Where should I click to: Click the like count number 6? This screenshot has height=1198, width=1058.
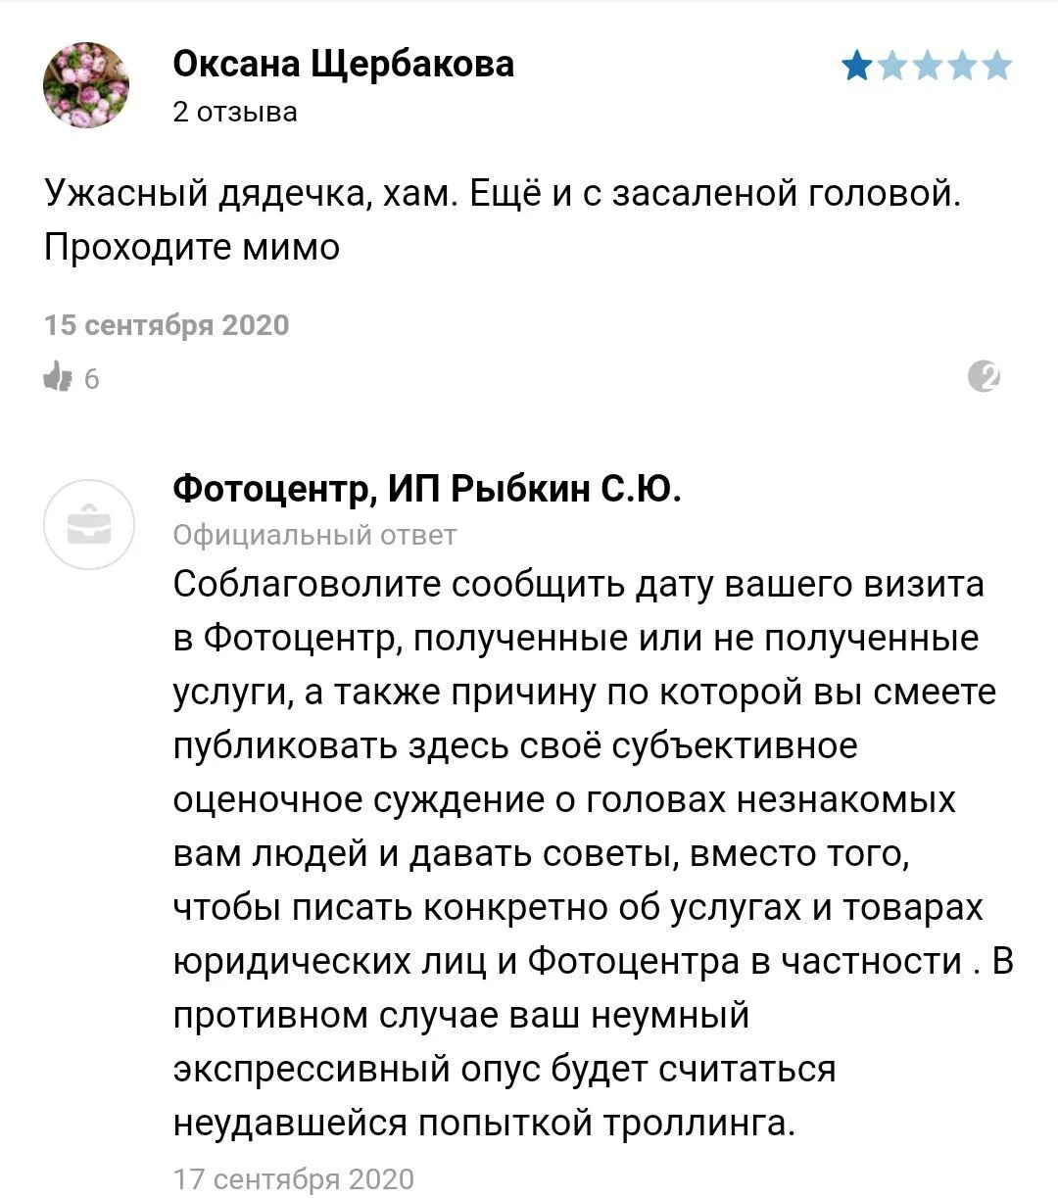pos(92,378)
